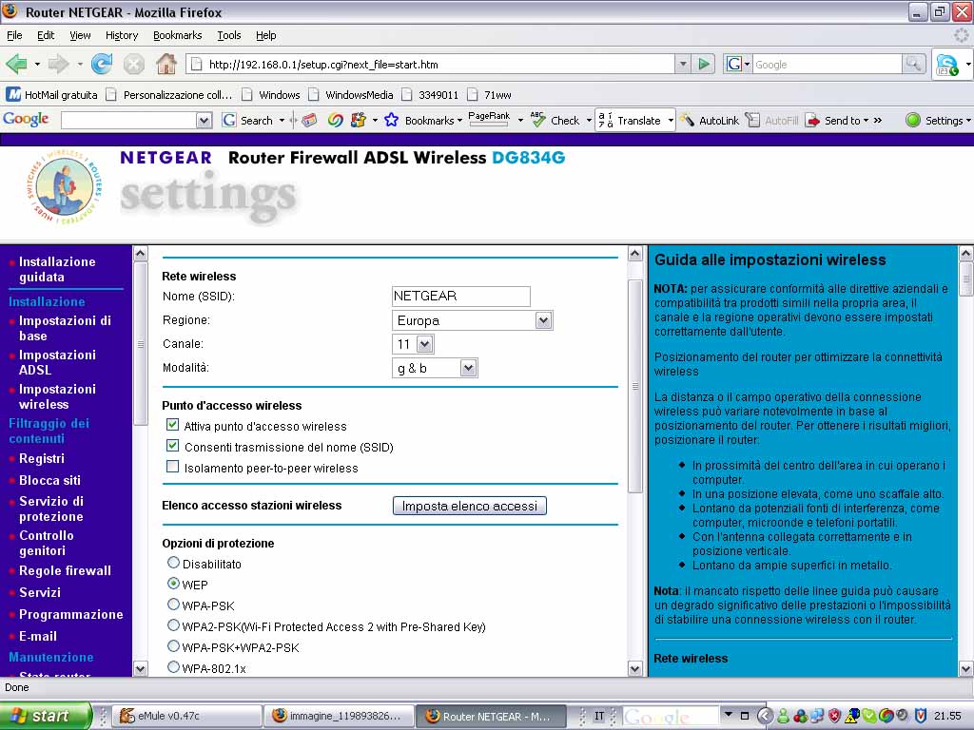The width and height of the screenshot is (974, 730).
Task: Open the Personalizzazione coll... bookmark
Action: pyautogui.click(x=169, y=95)
